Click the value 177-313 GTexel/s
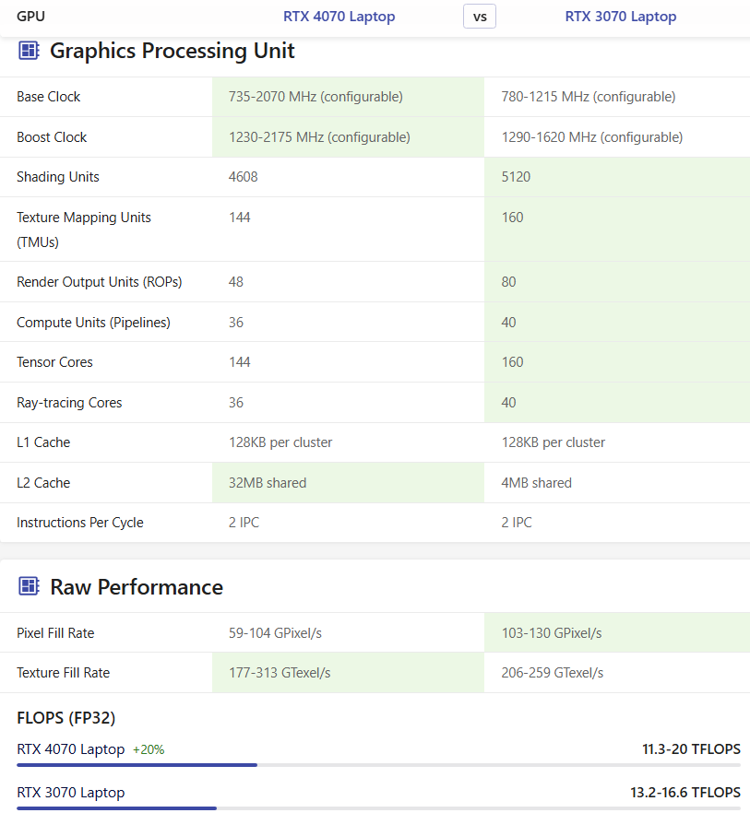Viewport: 750px width, 813px height. click(x=280, y=673)
